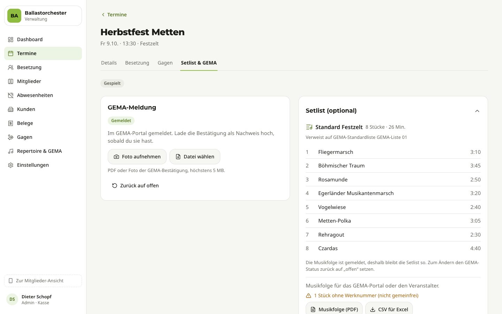The image size is (502, 314).
Task: Click the Gespielt status badge
Action: 112,83
